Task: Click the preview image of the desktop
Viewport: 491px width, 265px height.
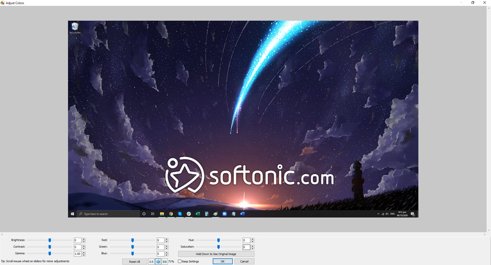Action: tap(243, 119)
